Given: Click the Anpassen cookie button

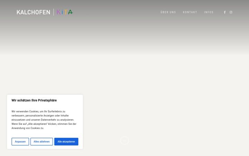Looking at the screenshot, I should click(20, 141).
